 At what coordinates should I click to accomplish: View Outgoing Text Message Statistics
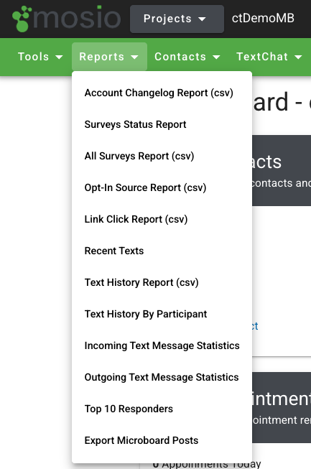162,378
